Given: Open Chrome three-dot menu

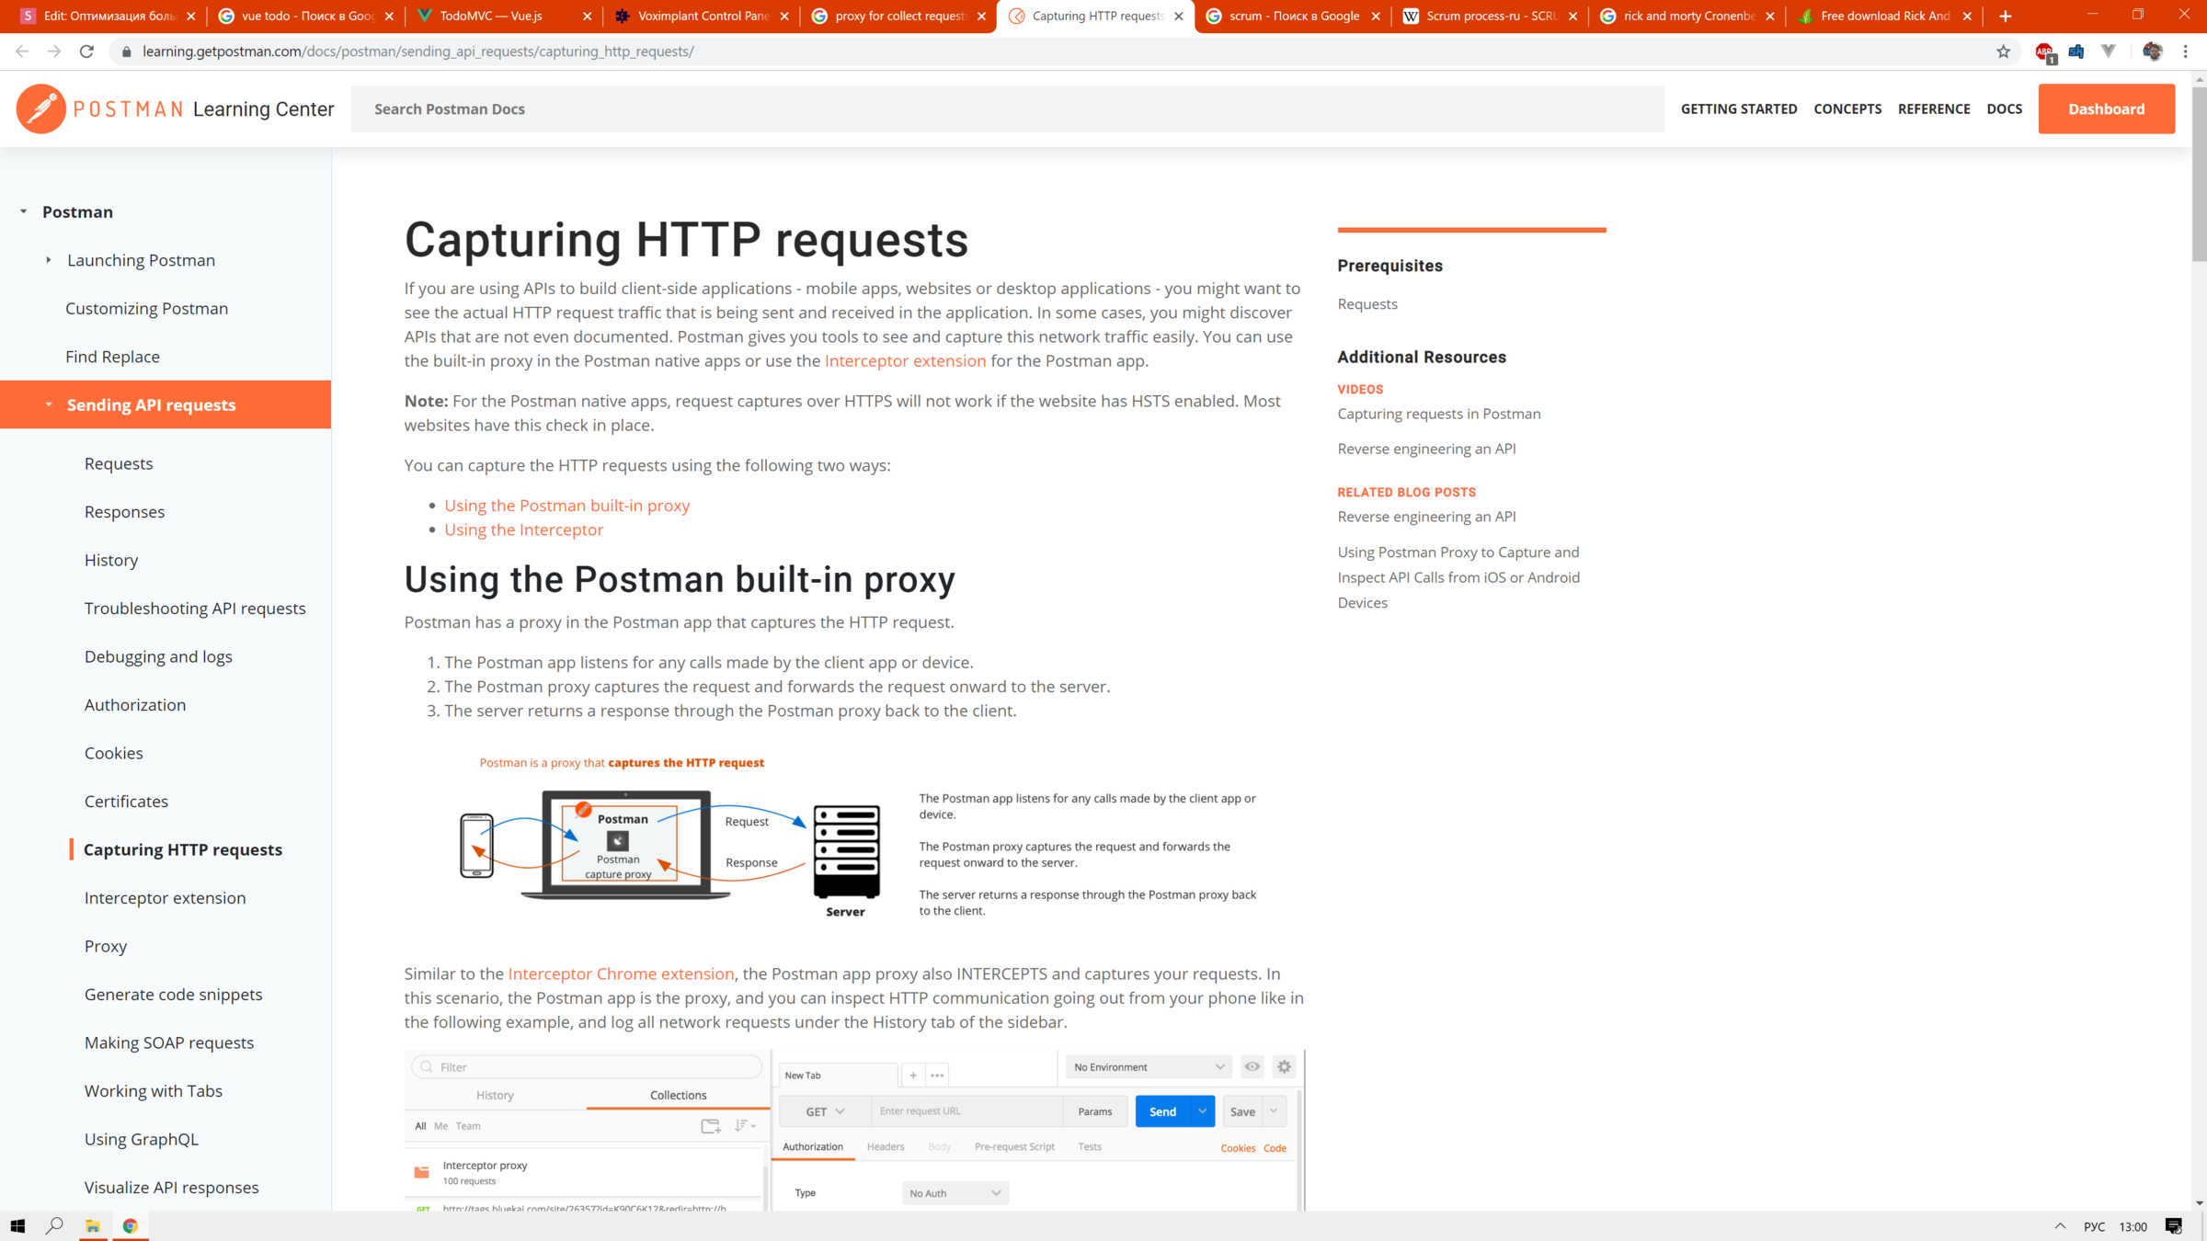Looking at the screenshot, I should point(2186,51).
